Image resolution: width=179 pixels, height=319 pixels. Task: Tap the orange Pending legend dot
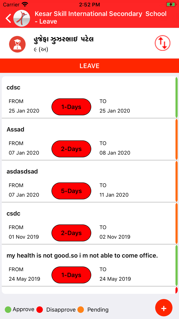[81, 310]
